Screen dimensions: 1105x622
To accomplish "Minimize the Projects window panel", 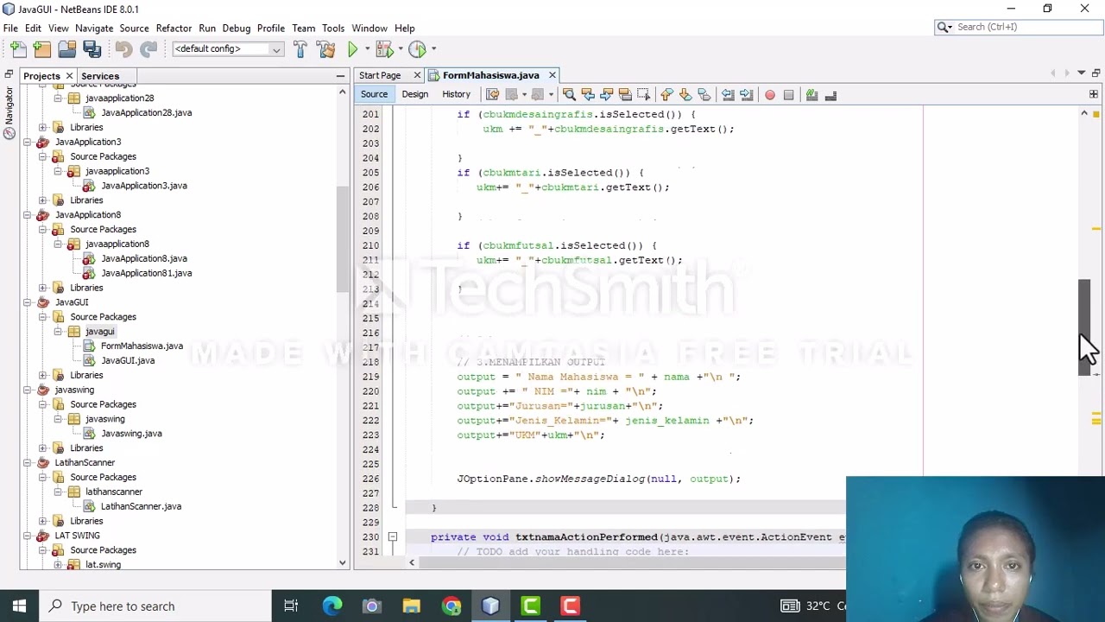I will click(340, 76).
